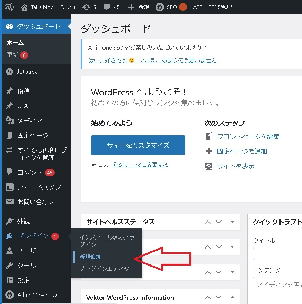Open 更新 under the dashboard menu
This screenshot has width=302, height=304.
coord(12,55)
